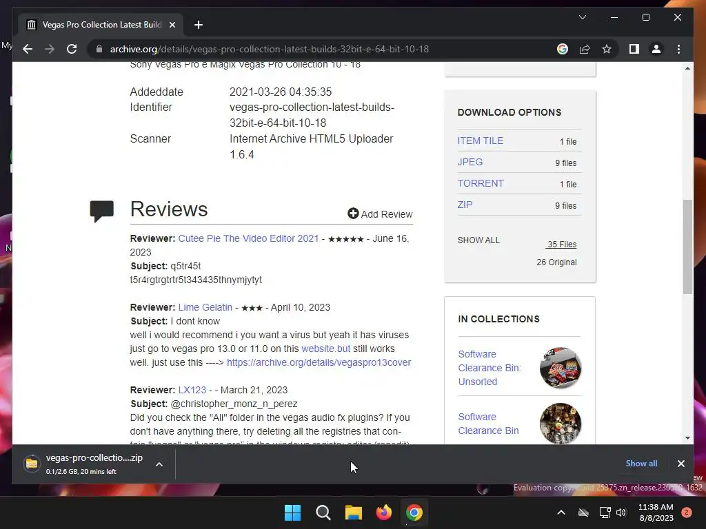Viewport: 706px width, 529px height.
Task: Select ITEM TILE download option
Action: pos(481,141)
